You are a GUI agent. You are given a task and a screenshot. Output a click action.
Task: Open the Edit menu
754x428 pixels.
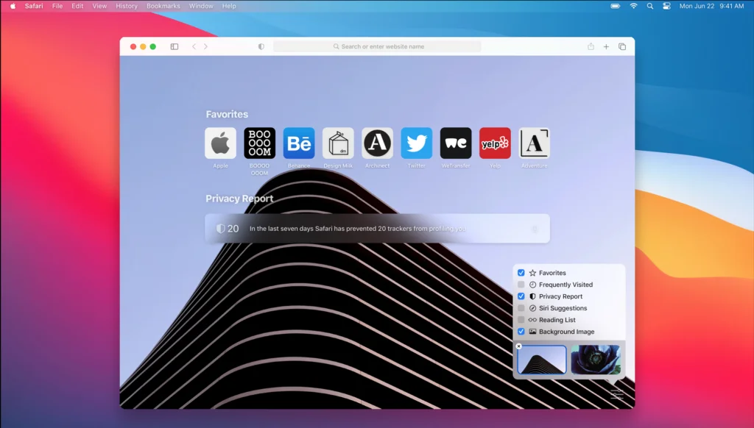pyautogui.click(x=77, y=6)
